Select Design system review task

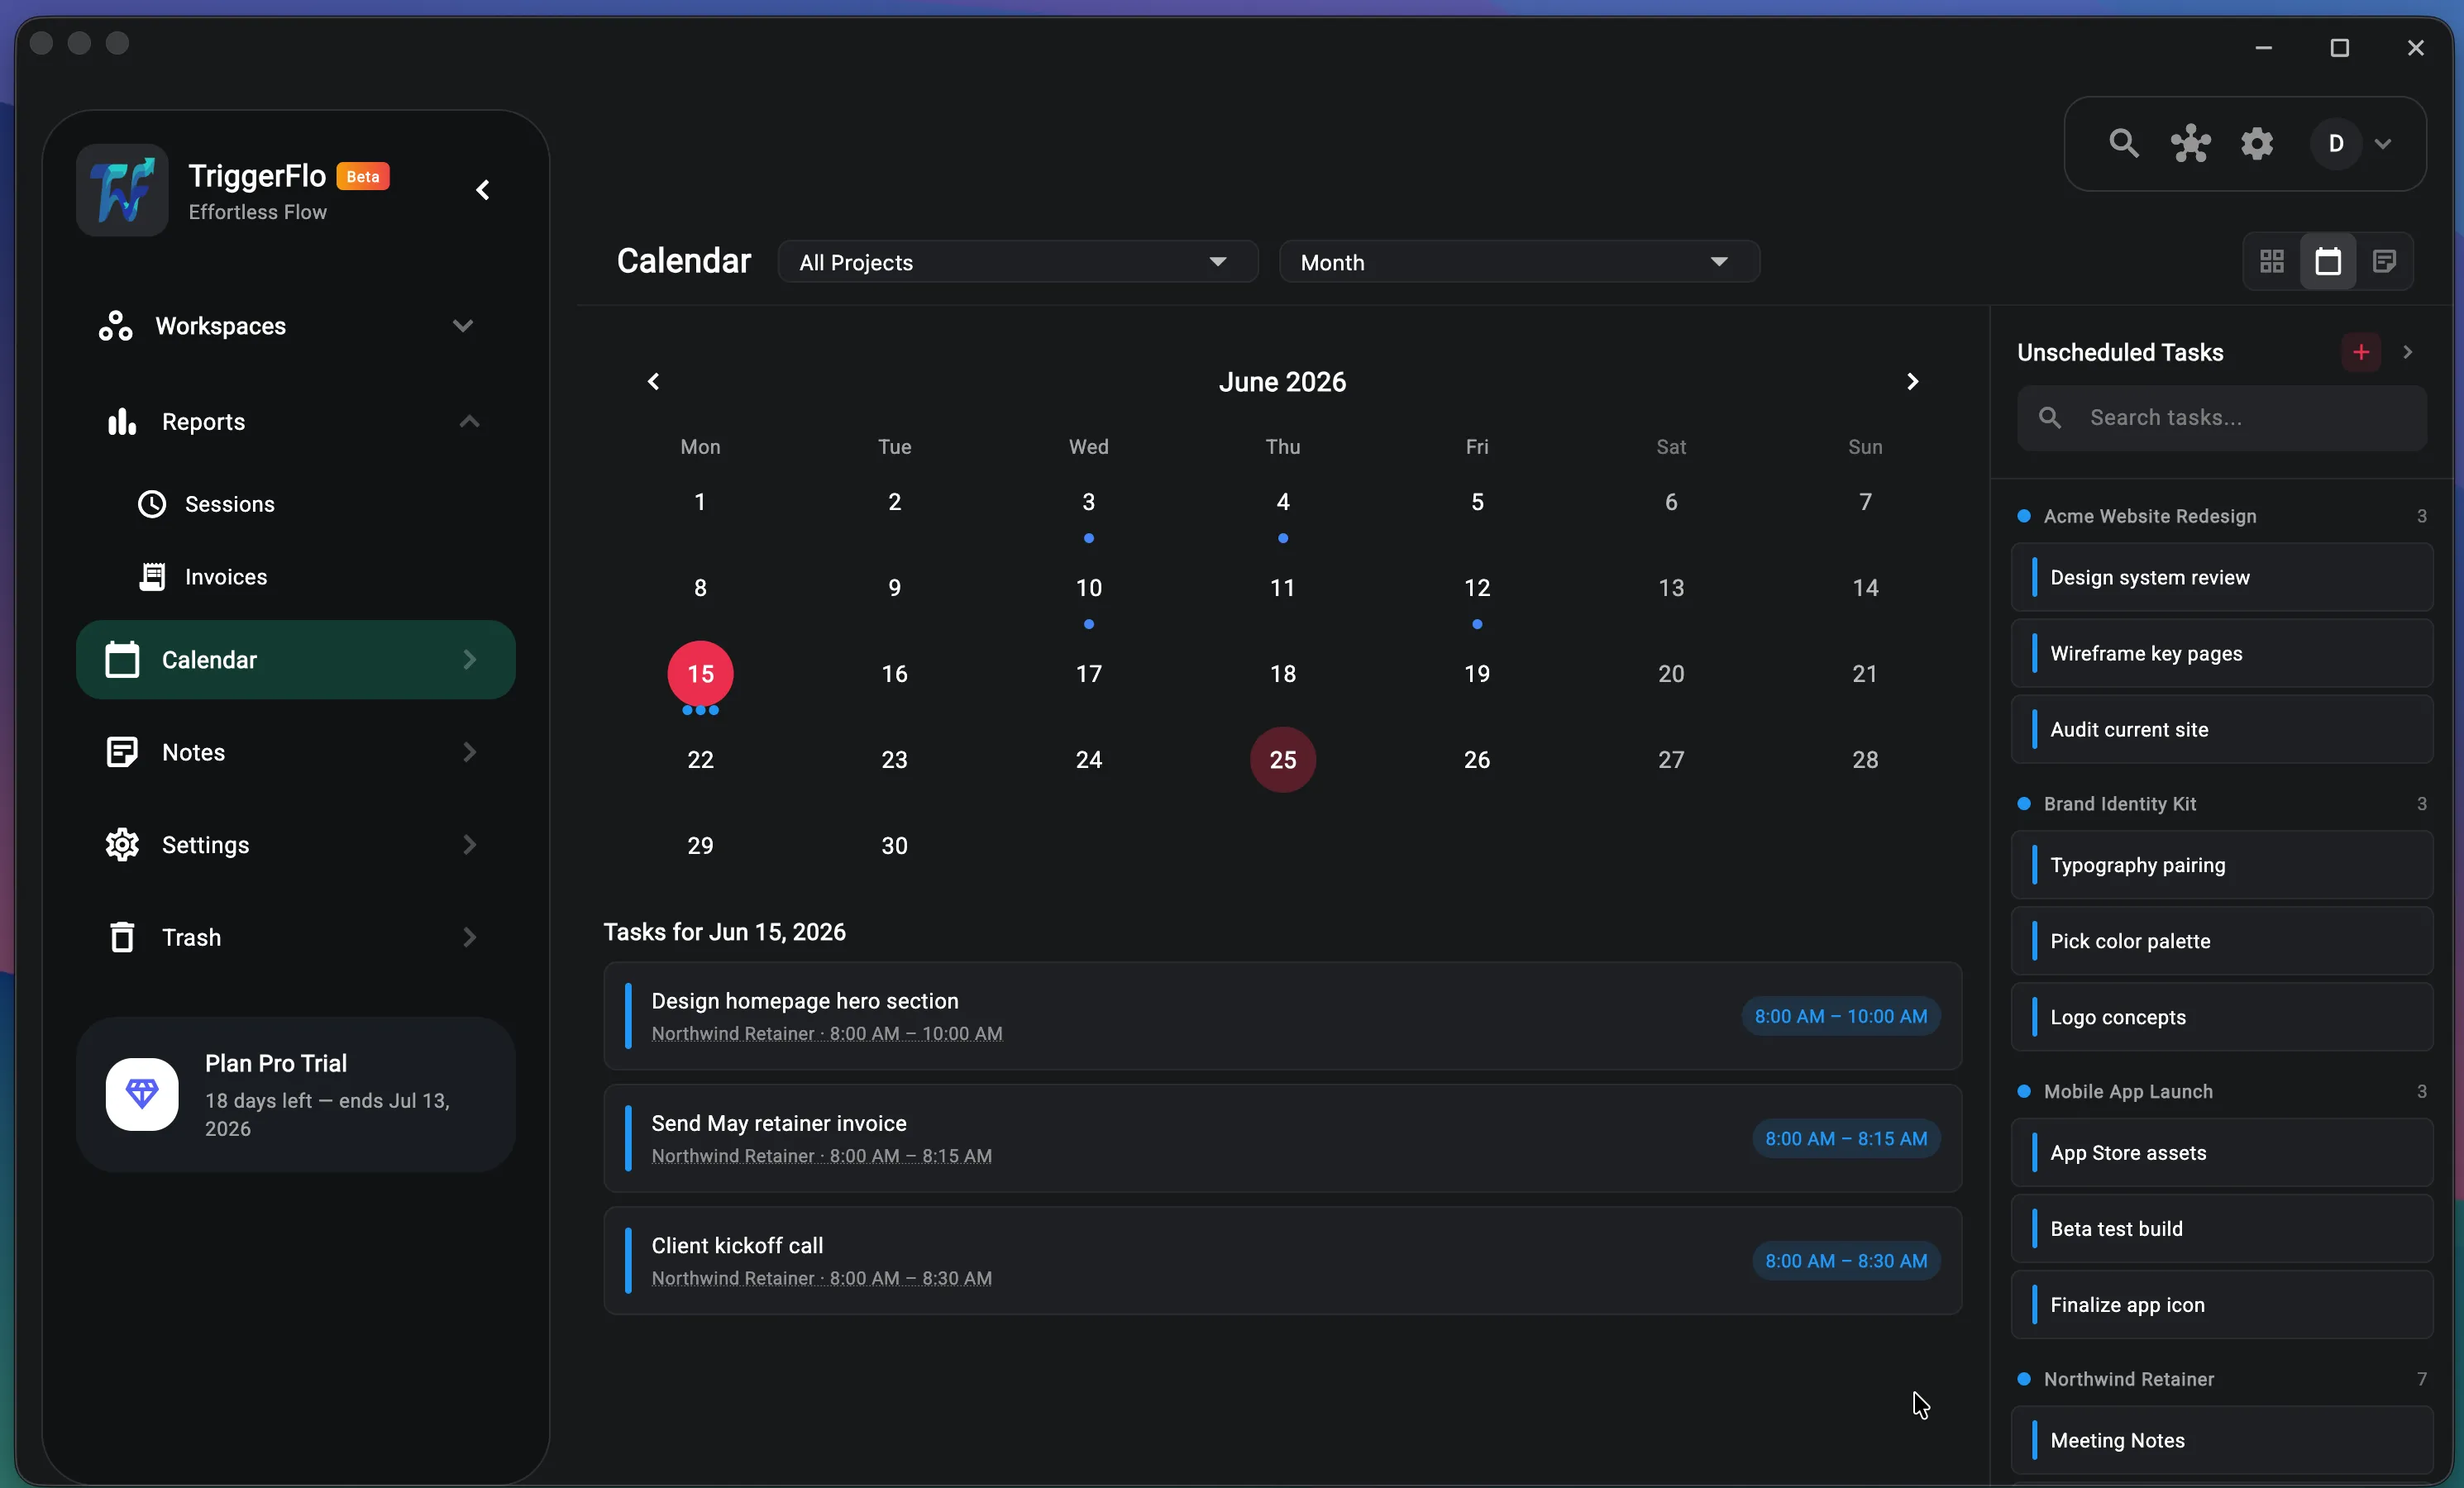coord(2222,577)
